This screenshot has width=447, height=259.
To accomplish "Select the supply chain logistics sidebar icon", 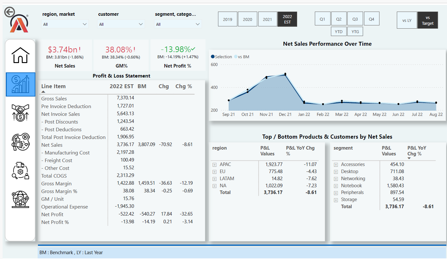I will [x=20, y=171].
